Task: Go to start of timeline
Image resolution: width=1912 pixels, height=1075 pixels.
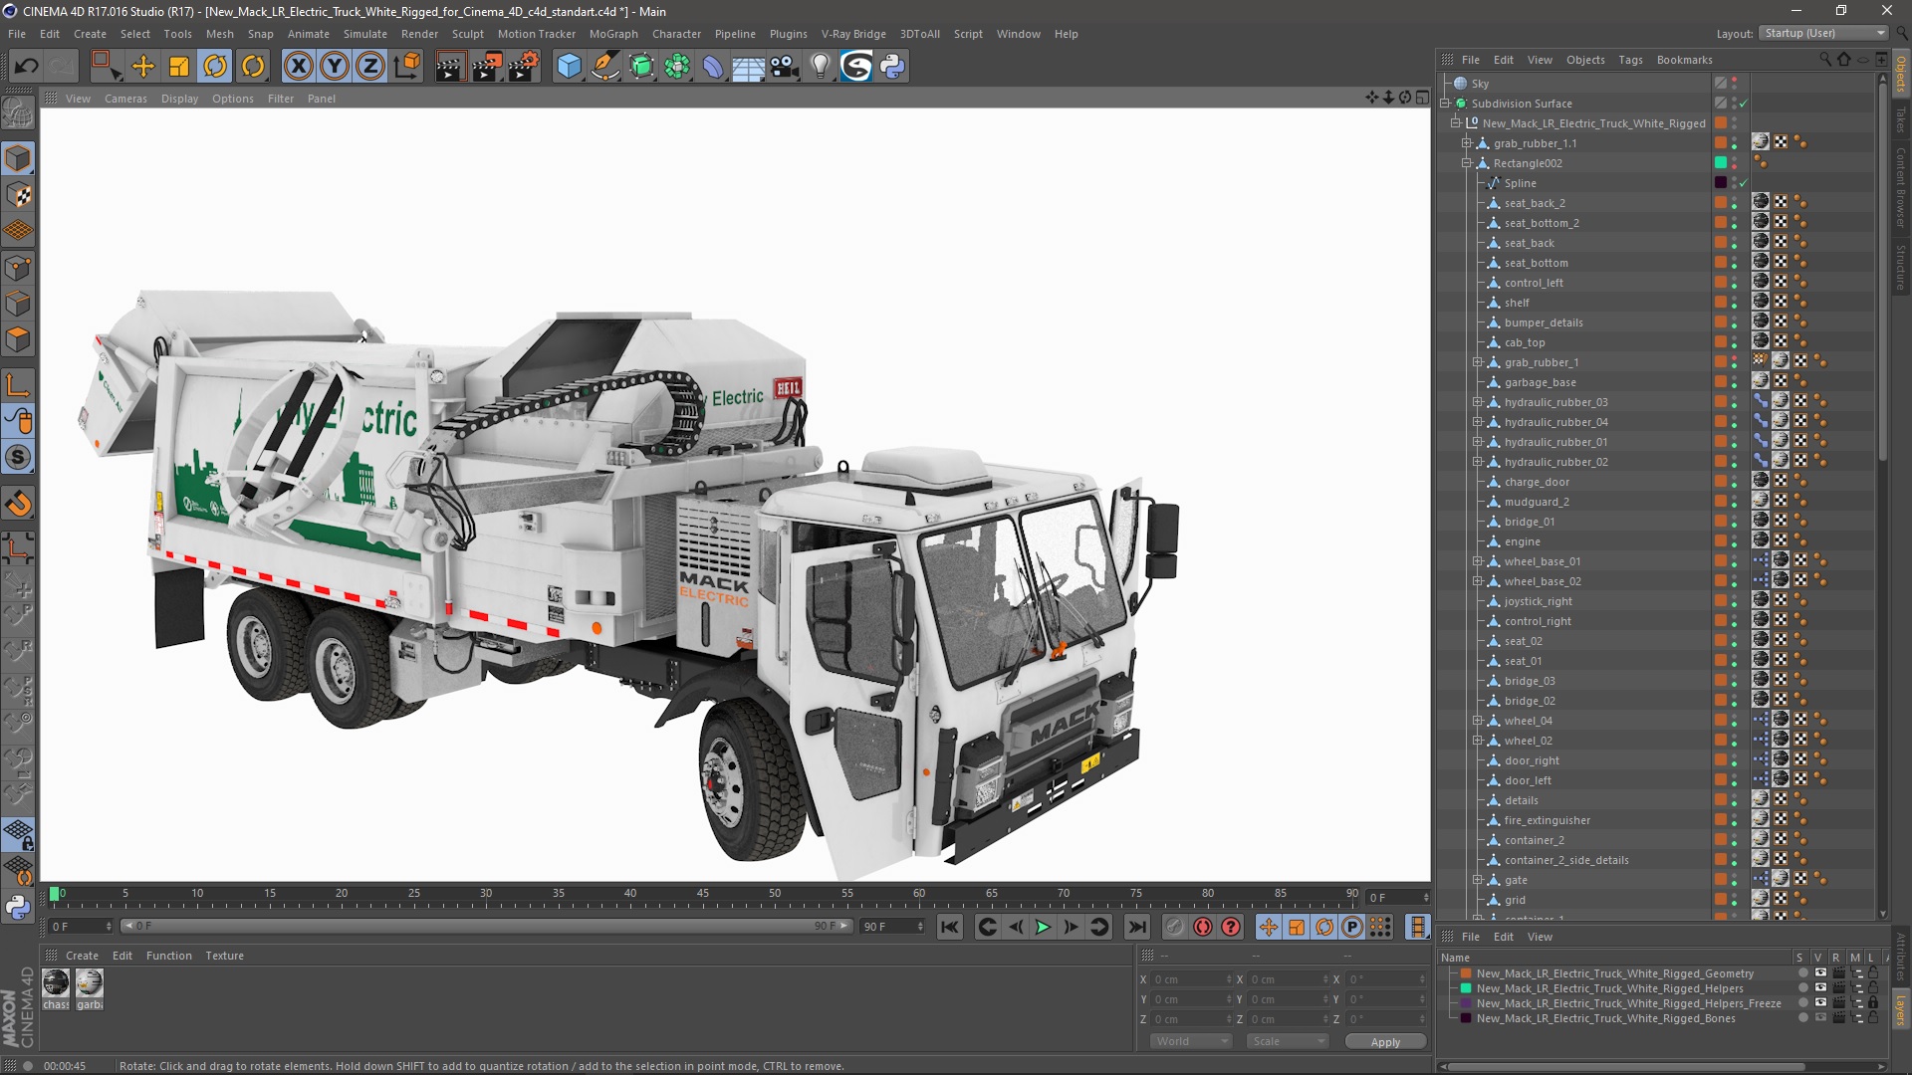Action: point(950,927)
